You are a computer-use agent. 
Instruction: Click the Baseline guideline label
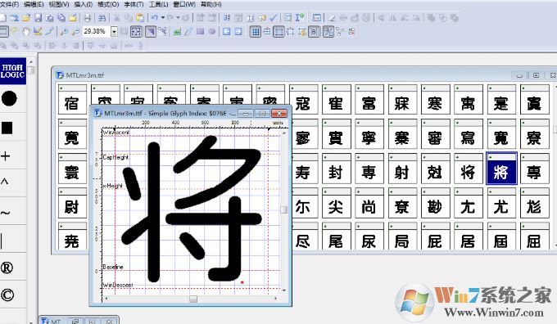coord(112,267)
